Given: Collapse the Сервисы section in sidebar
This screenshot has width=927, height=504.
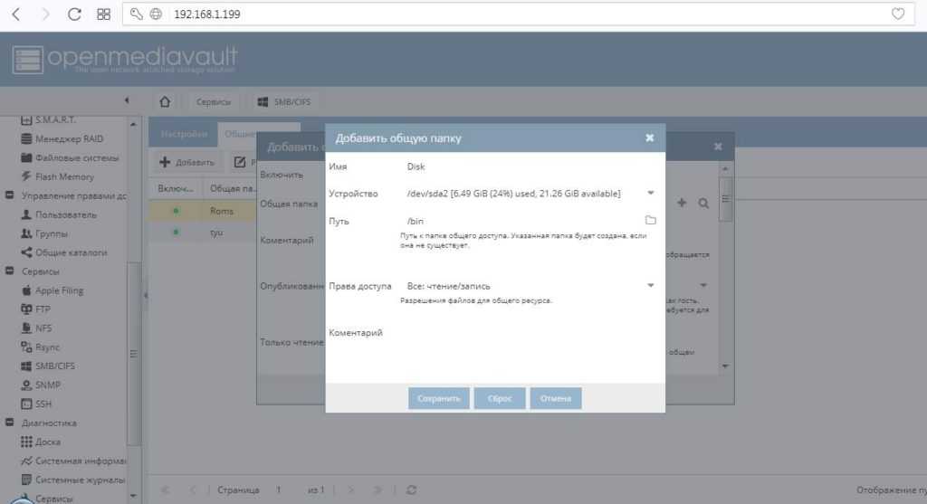Looking at the screenshot, I should pyautogui.click(x=9, y=271).
